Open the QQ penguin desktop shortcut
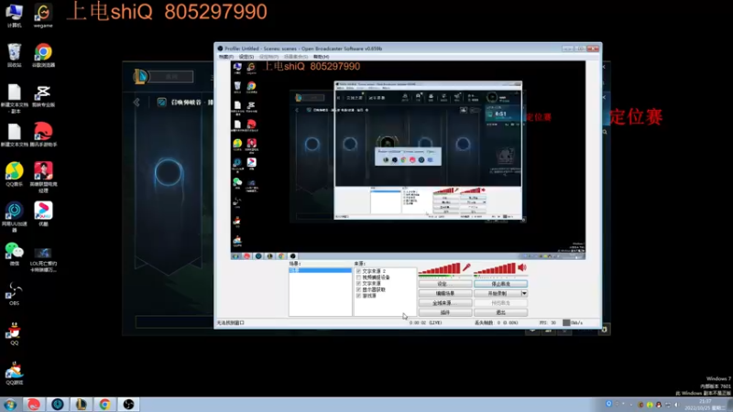Image resolution: width=733 pixels, height=412 pixels. click(14, 333)
